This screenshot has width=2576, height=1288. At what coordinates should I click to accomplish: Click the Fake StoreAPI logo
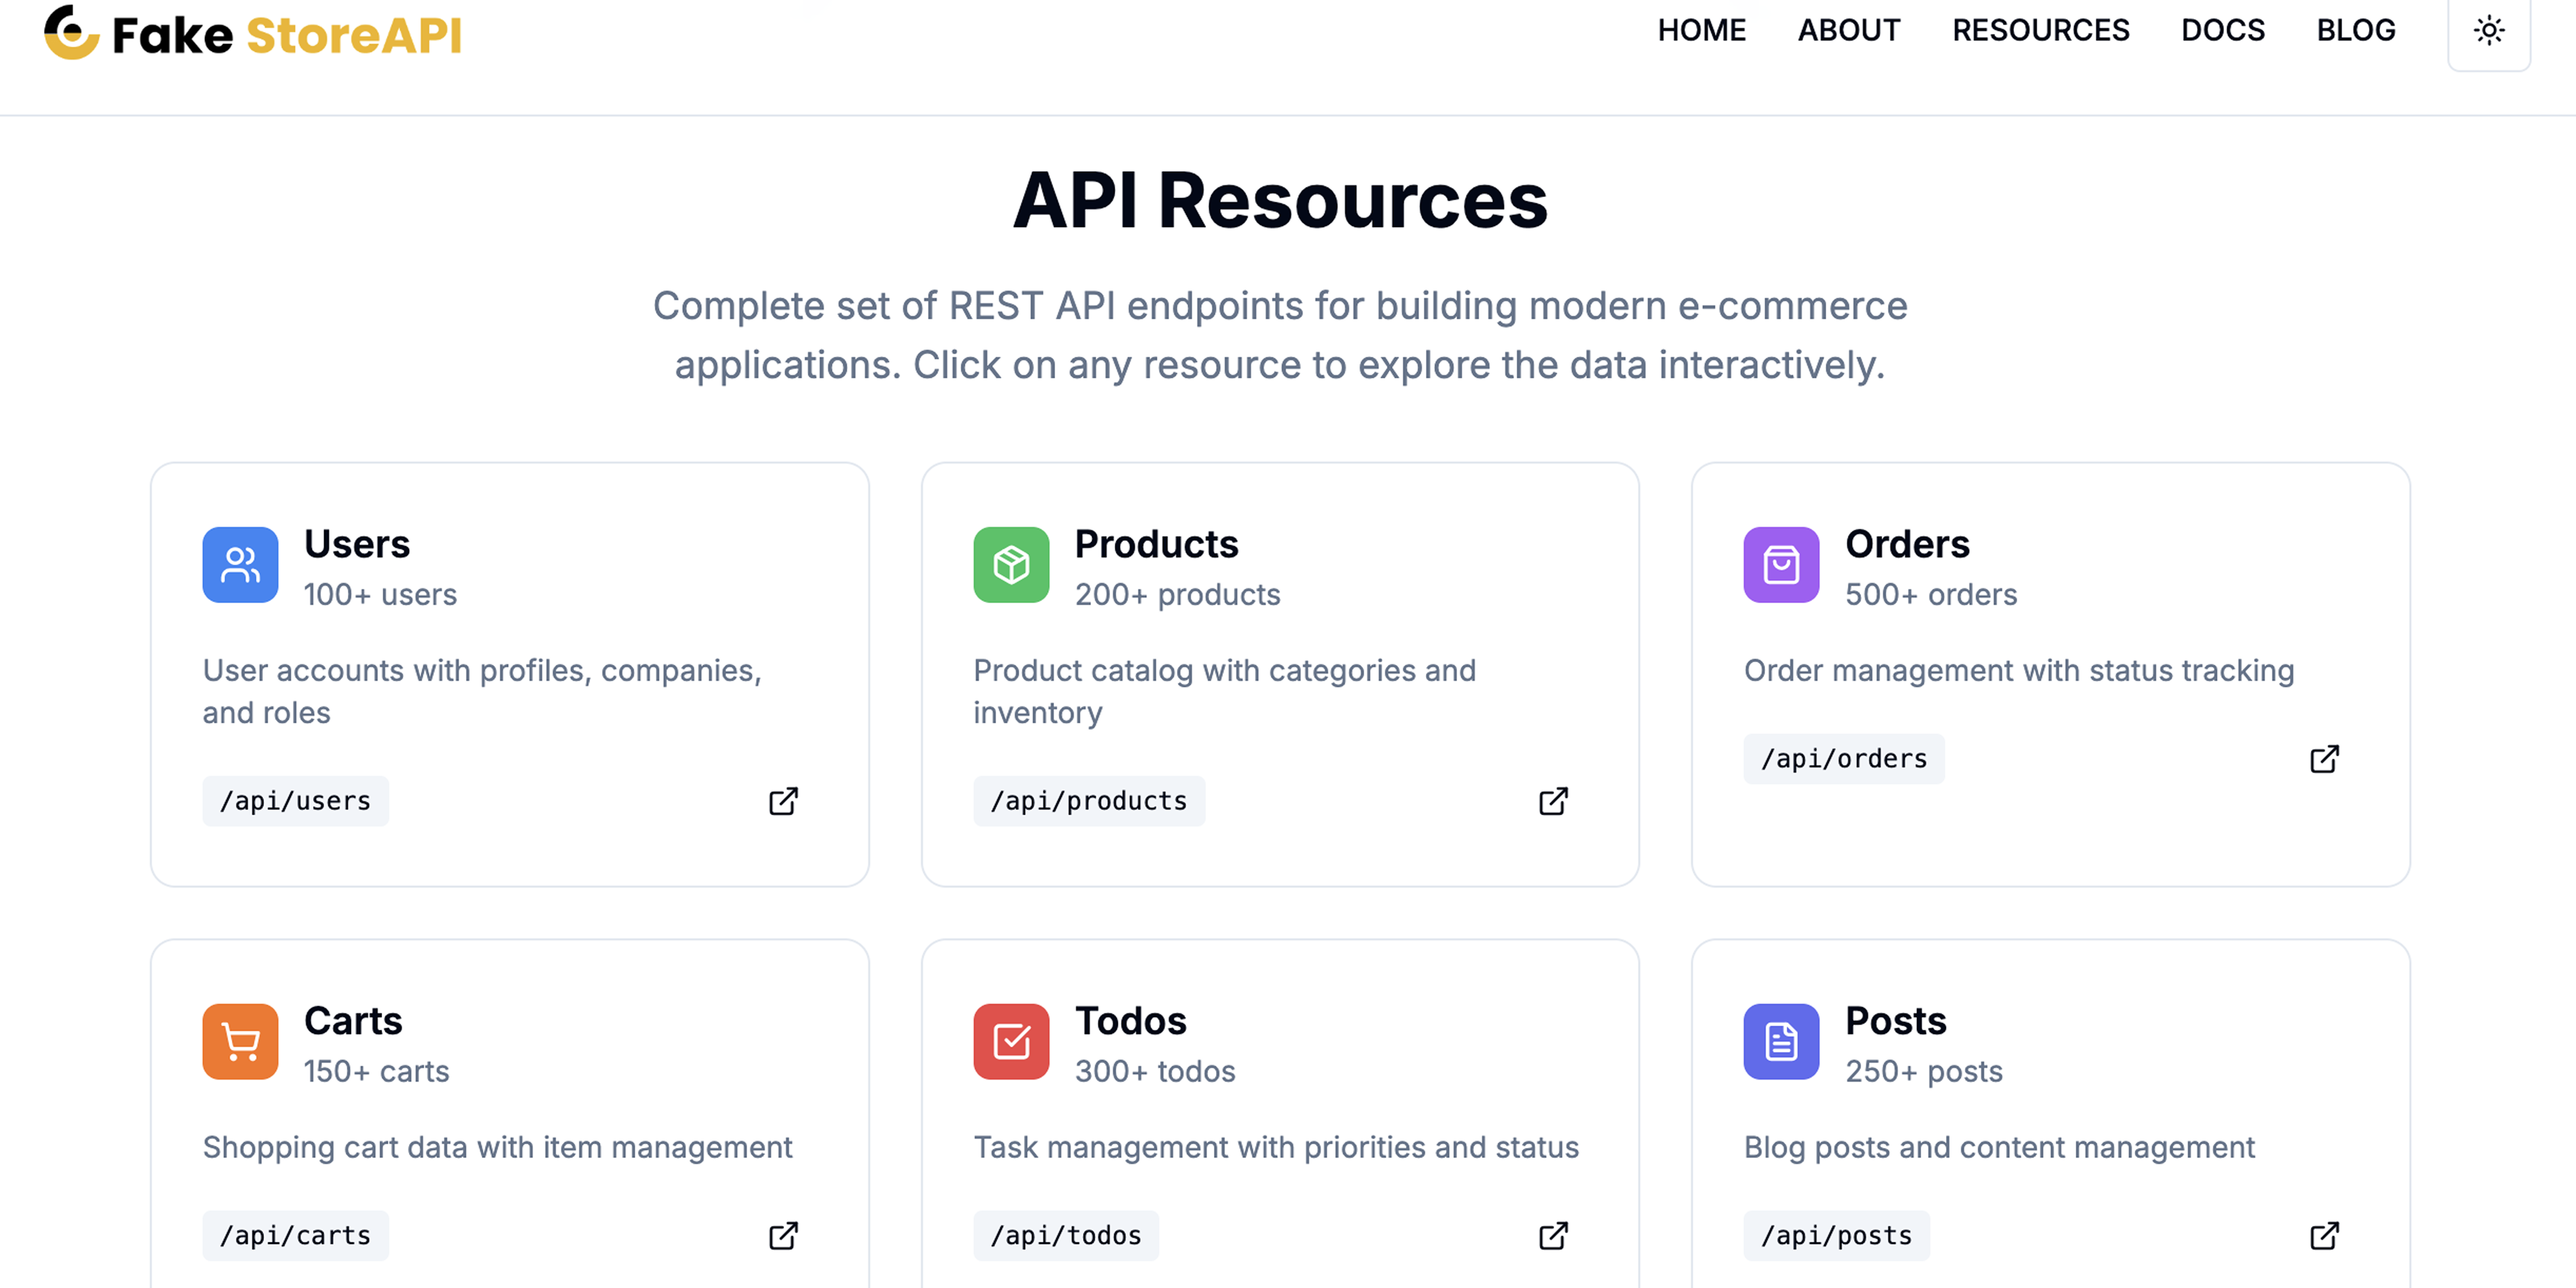click(x=253, y=34)
